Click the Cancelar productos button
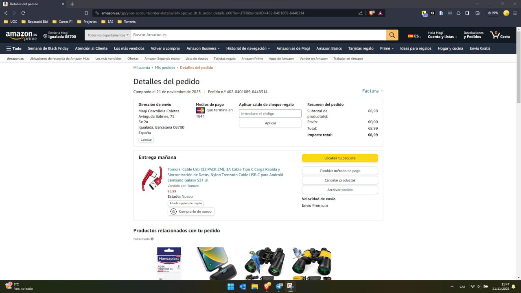The width and height of the screenshot is (521, 293). point(340,180)
